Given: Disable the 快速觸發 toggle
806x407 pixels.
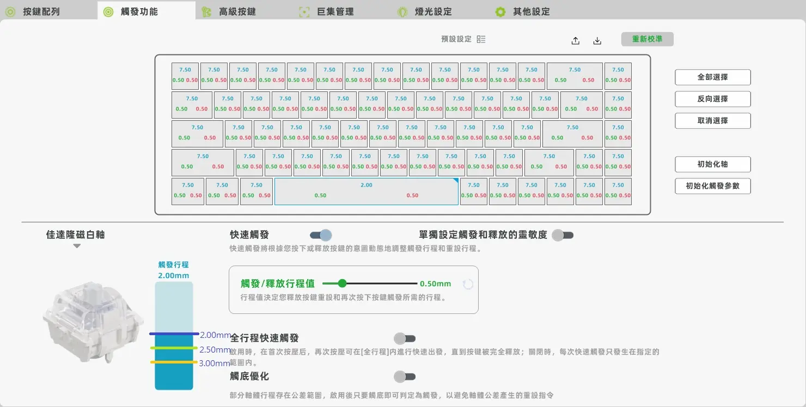Looking at the screenshot, I should tap(321, 235).
